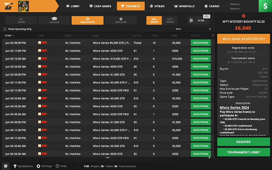The image size is (272, 170).
Task: Click the Help question mark icon
Action: click(x=57, y=166)
